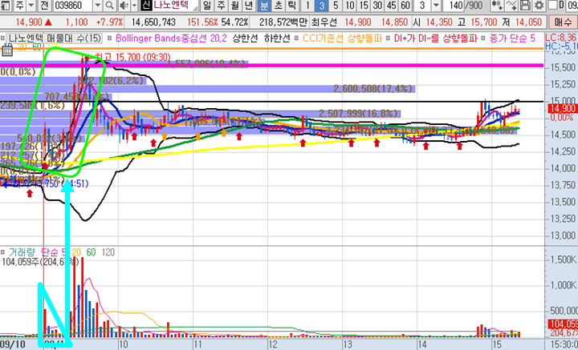Click the 나노엔텍 stock name field

175,6
